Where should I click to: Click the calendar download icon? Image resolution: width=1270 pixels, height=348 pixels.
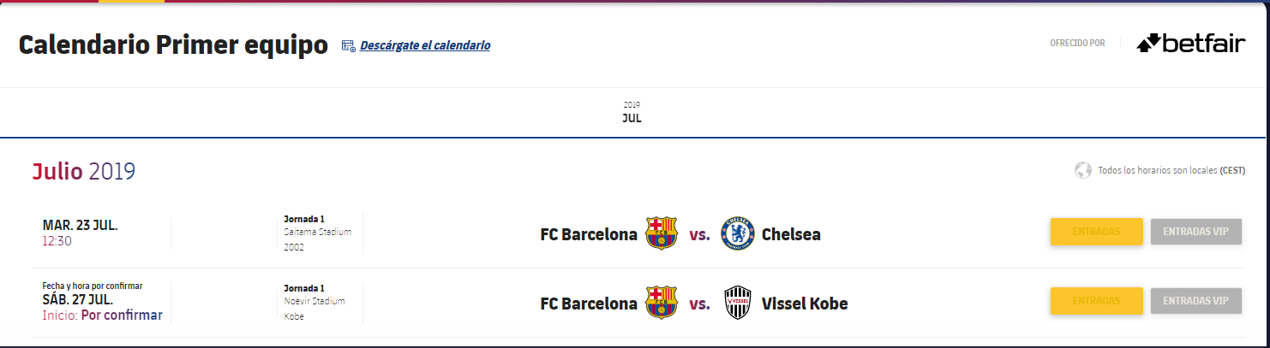coord(349,45)
